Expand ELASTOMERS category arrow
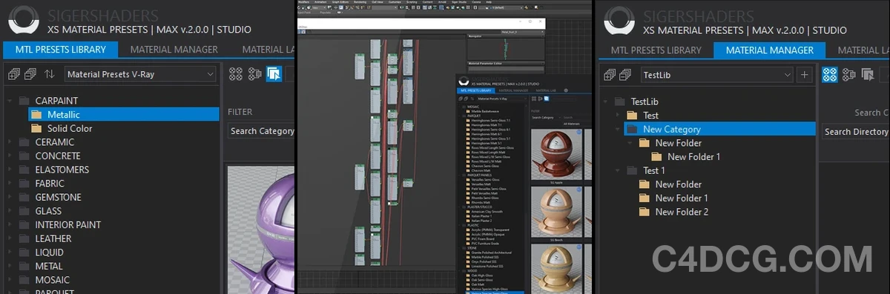890x294 pixels. tap(10, 170)
